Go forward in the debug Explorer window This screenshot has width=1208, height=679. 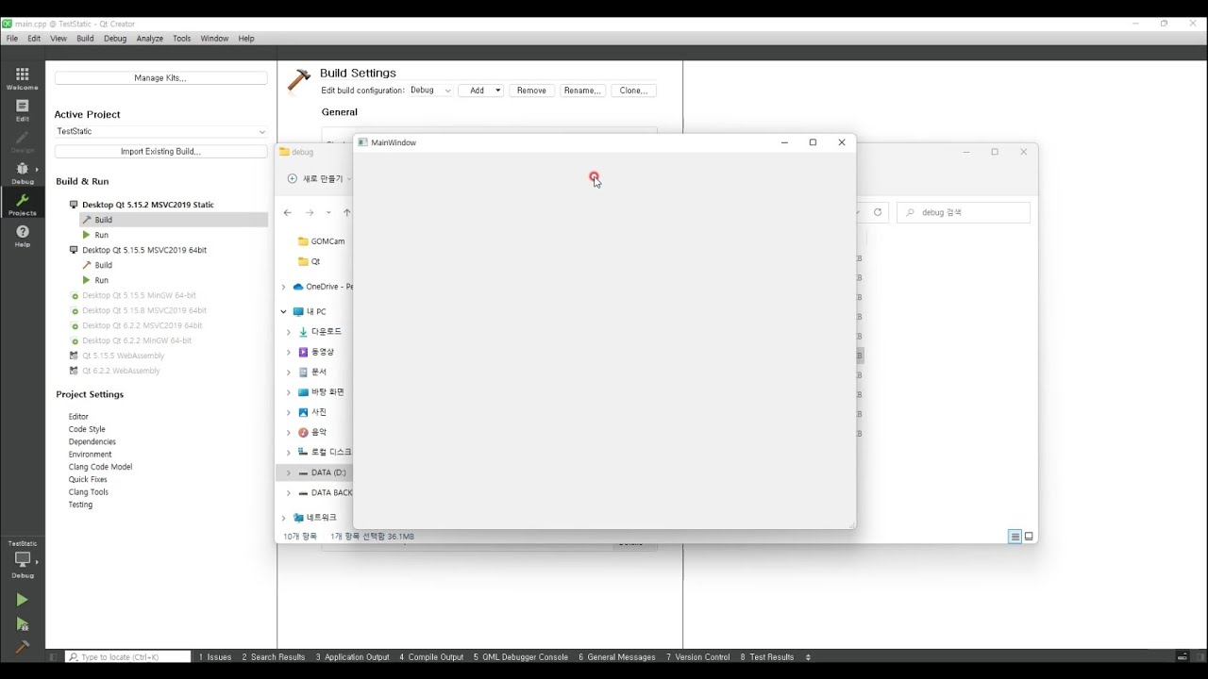pyautogui.click(x=309, y=213)
